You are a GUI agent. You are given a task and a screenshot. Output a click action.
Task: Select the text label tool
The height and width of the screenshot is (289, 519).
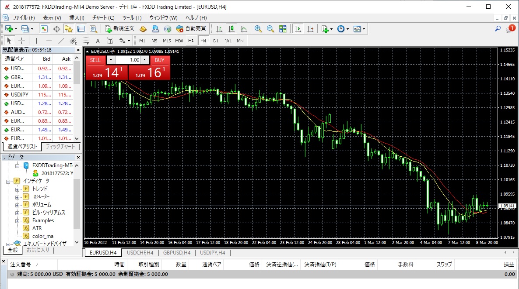98,41
